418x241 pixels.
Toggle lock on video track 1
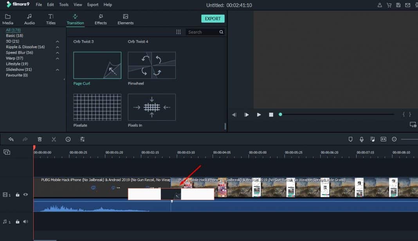(x=18, y=194)
